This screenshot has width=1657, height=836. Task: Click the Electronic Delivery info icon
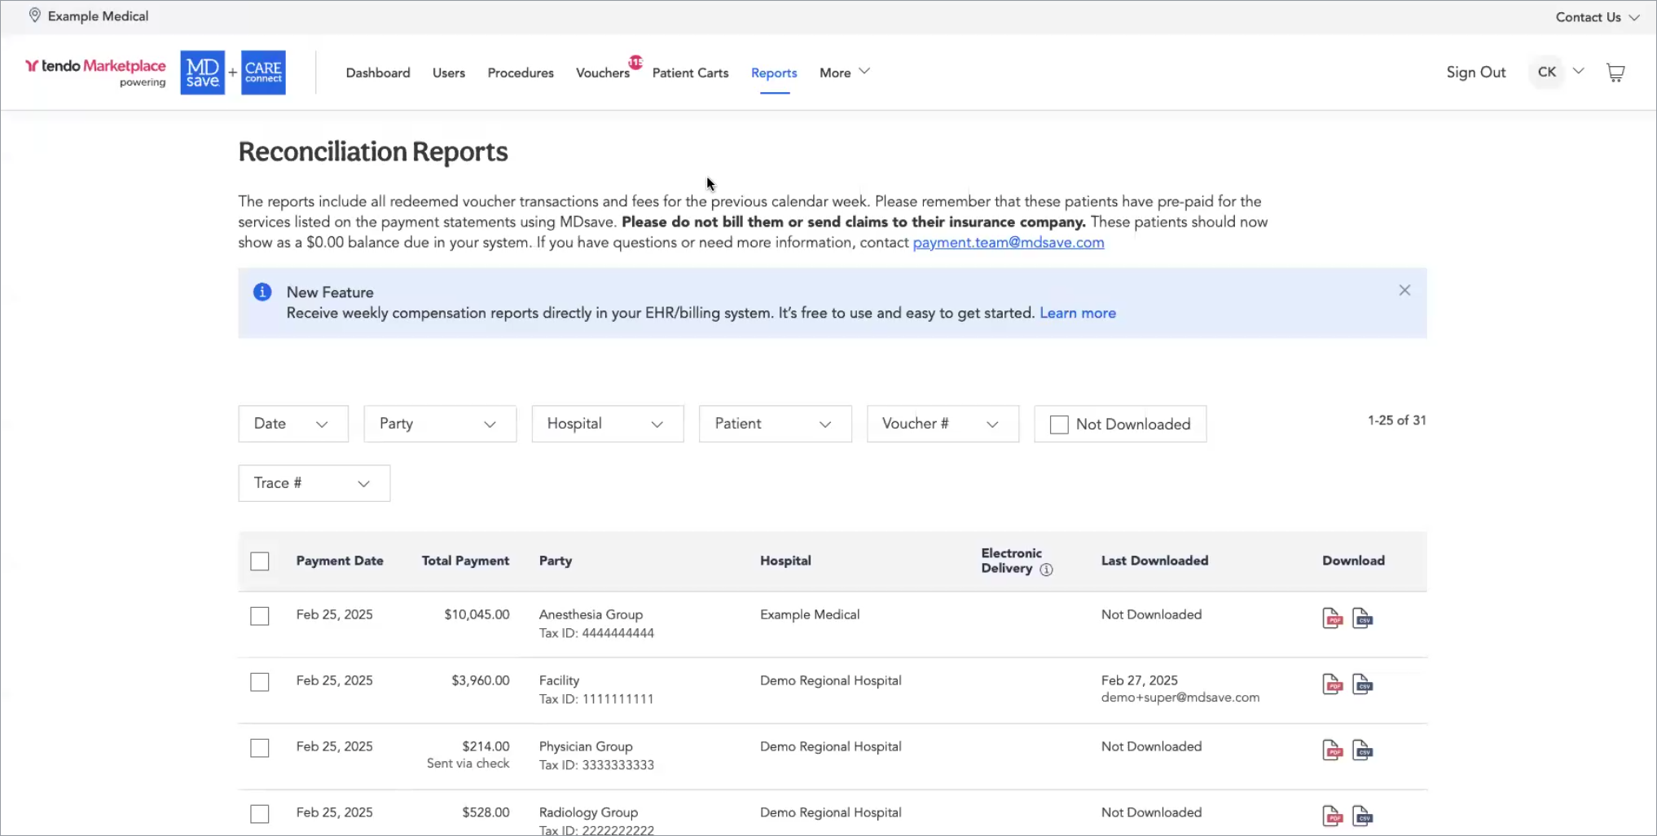tap(1046, 570)
